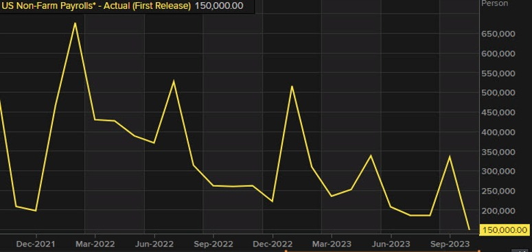Click the line peak just after Dec-2022
Screen dimensions: 532x252
(292, 87)
